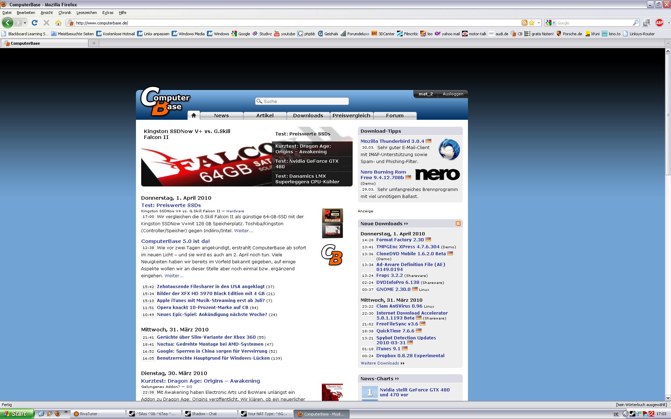Open 'ComputerBase 5.0 ist da!' article
The height and width of the screenshot is (419, 671).
click(x=175, y=241)
